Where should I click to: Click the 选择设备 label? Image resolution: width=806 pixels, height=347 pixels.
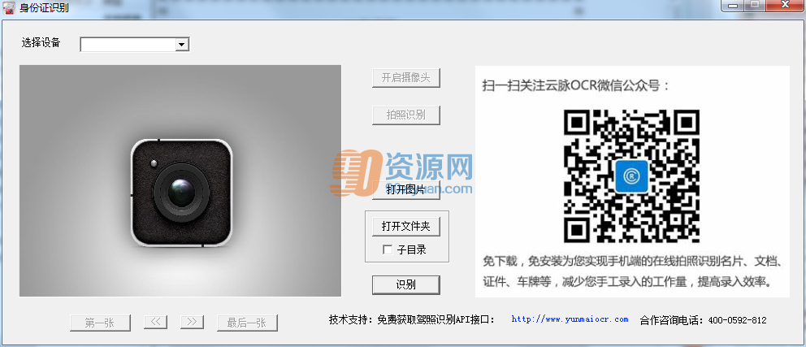coord(41,43)
